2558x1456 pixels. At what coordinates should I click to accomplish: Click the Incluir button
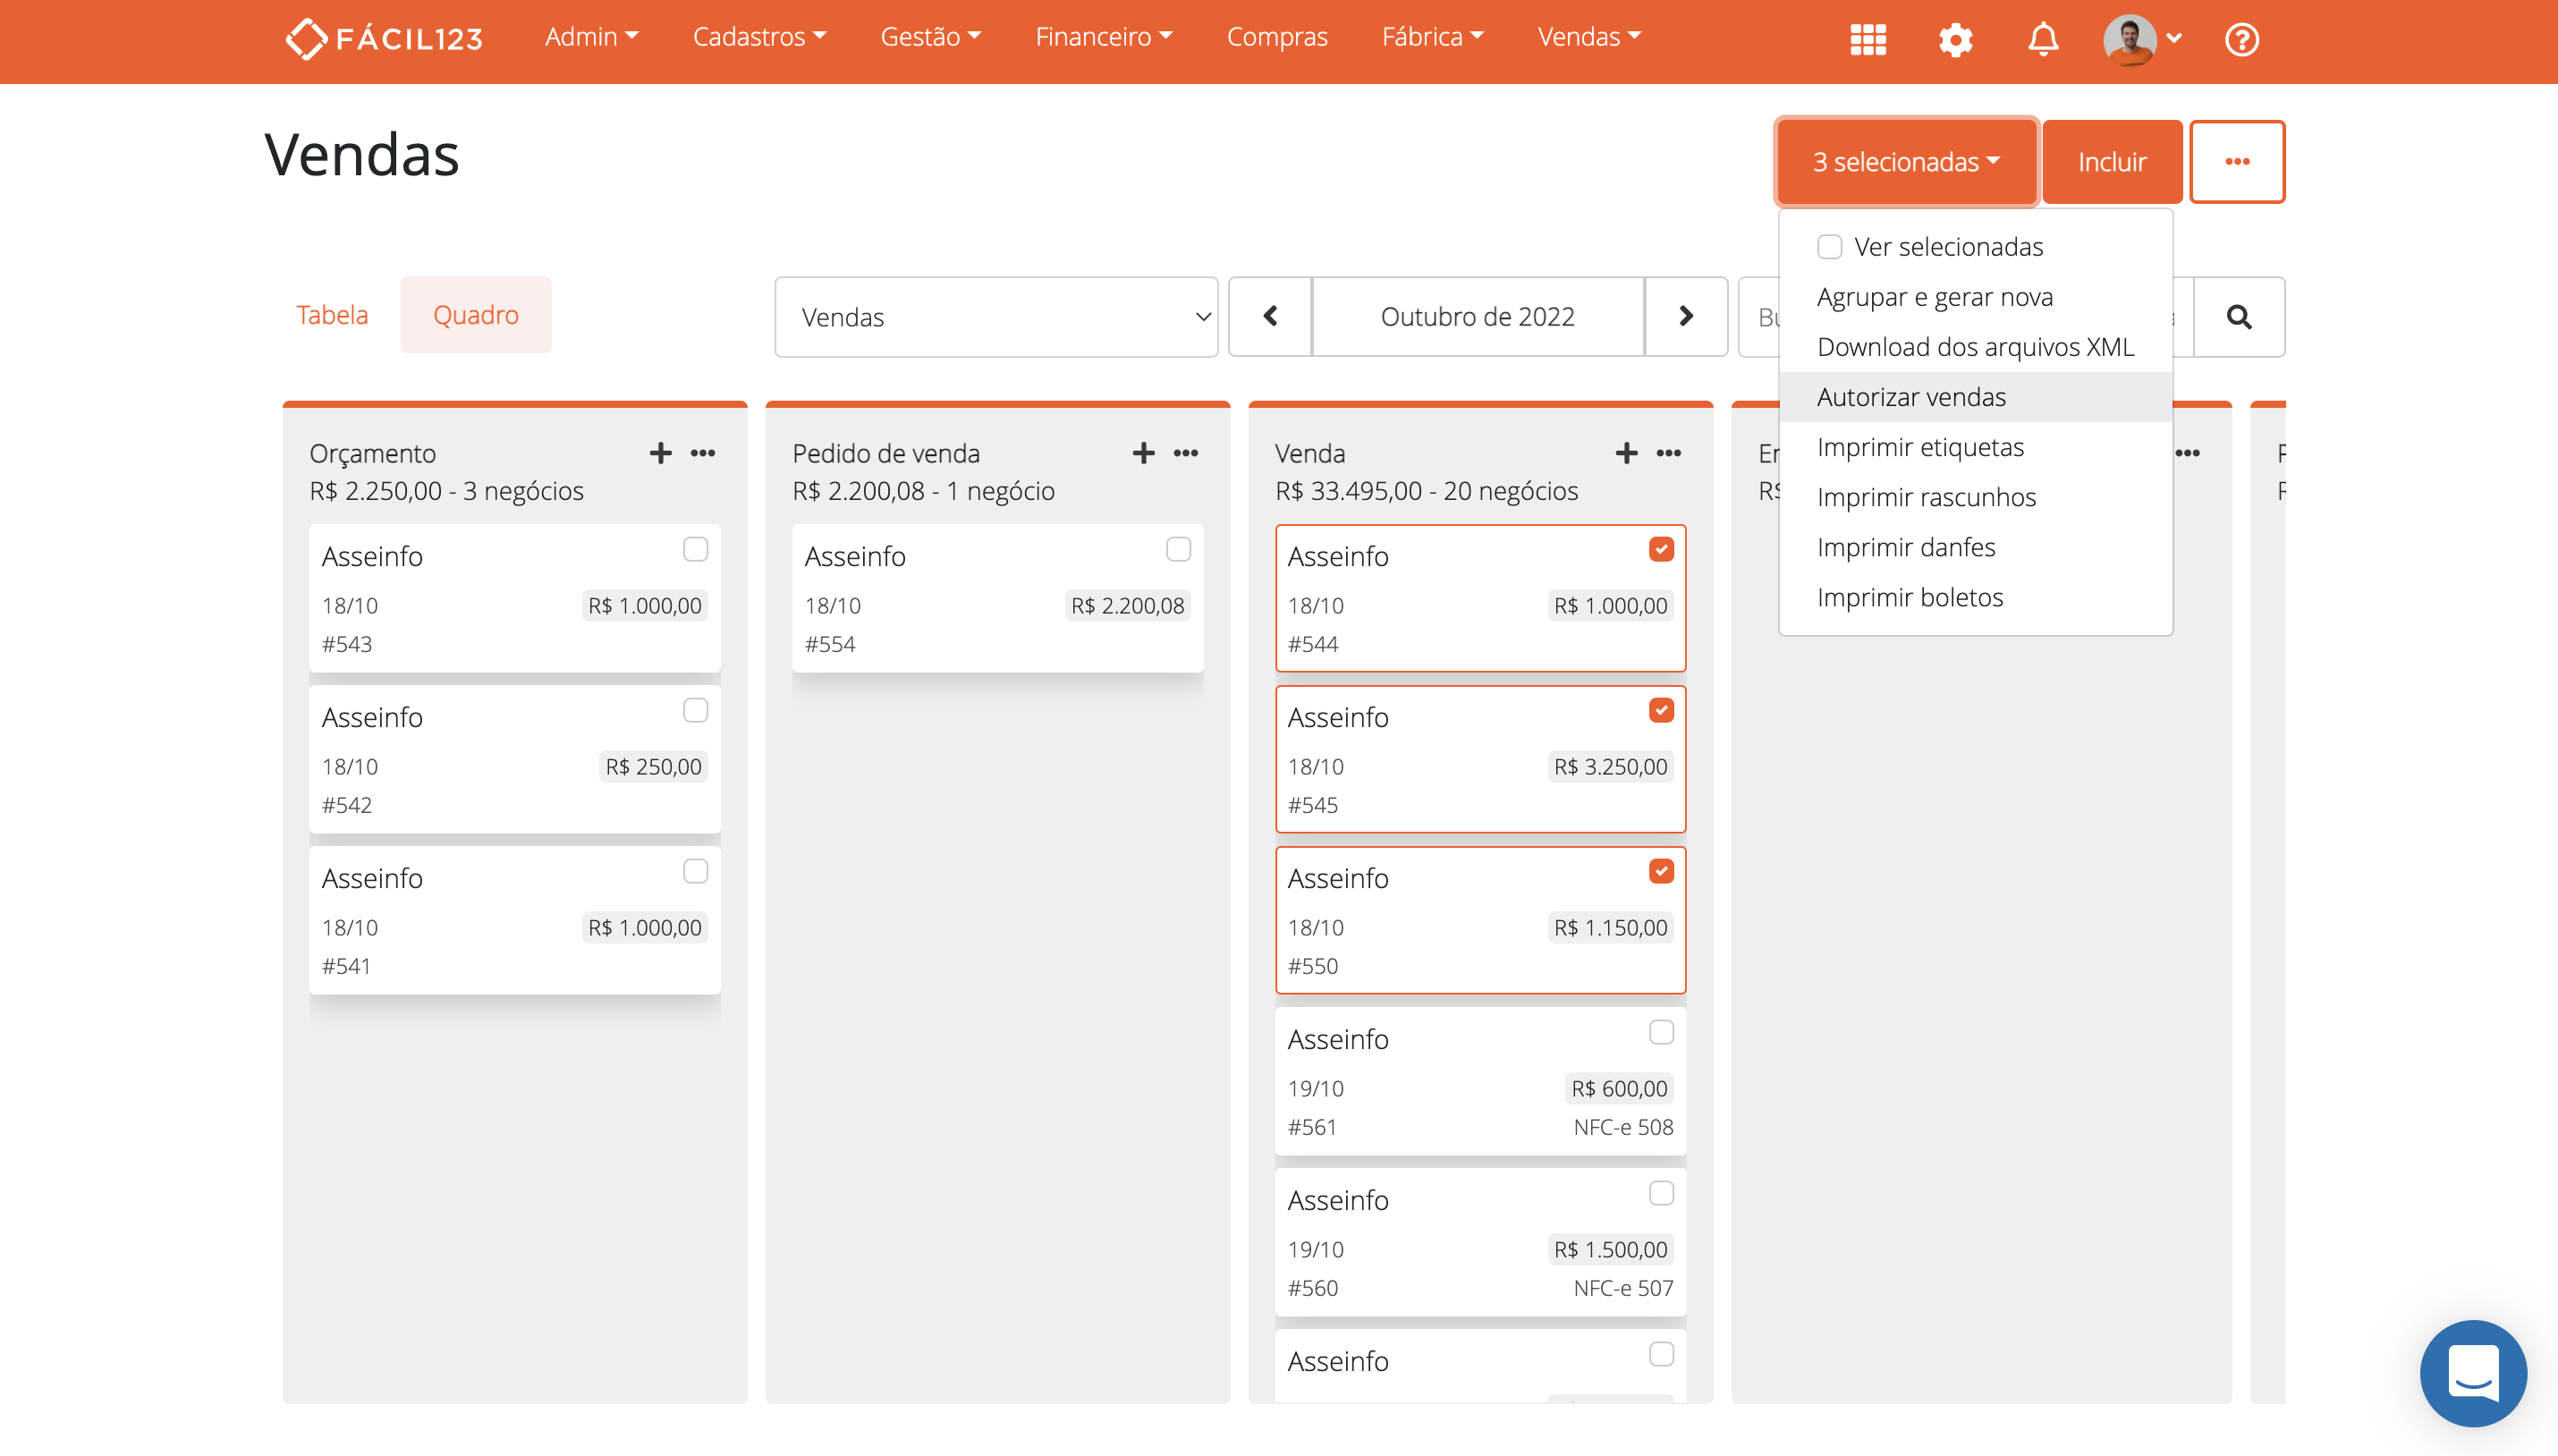[2111, 162]
